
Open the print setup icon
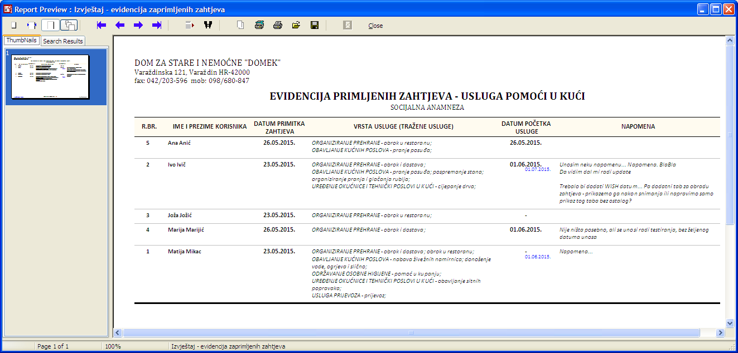(259, 25)
